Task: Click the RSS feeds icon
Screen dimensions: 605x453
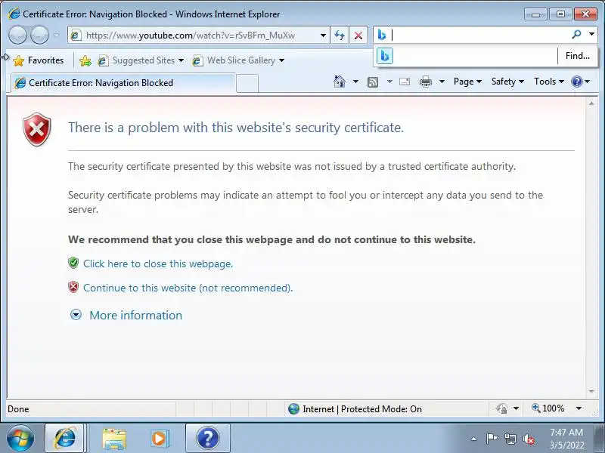Action: 373,82
